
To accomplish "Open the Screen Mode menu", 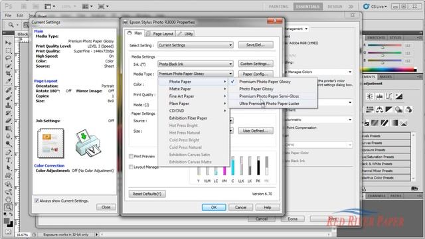I will pos(103,6).
